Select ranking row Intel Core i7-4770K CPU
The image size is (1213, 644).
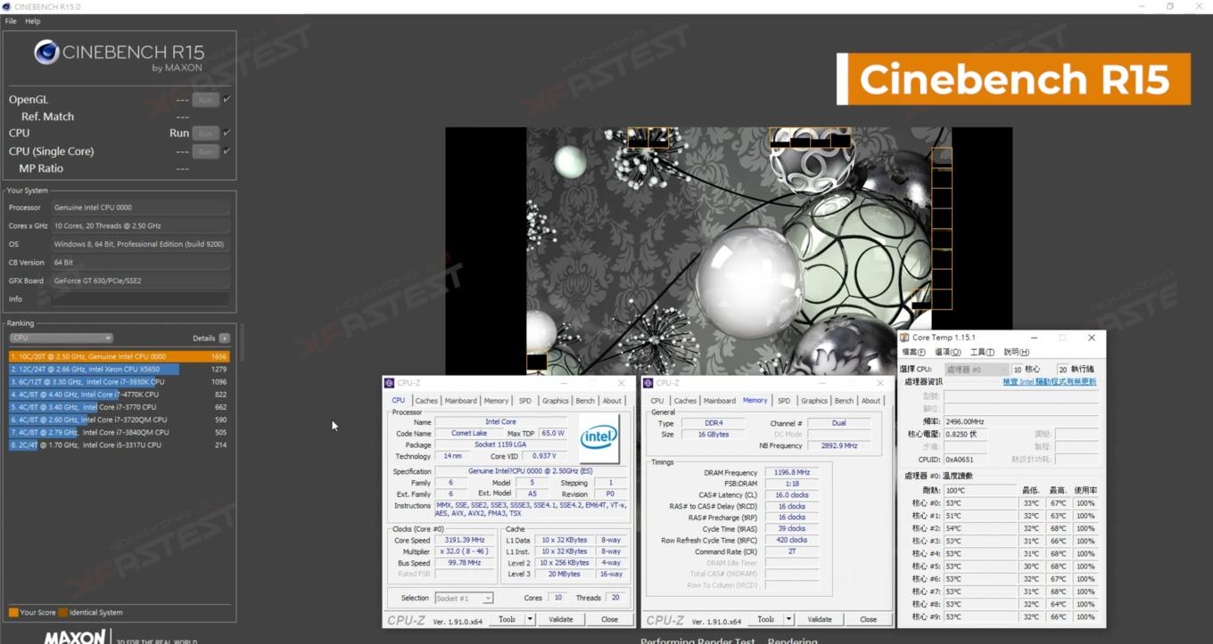click(119, 394)
